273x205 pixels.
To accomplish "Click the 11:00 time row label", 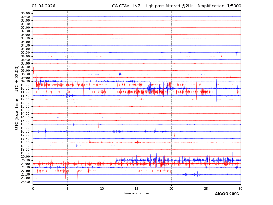I will 25,92.
